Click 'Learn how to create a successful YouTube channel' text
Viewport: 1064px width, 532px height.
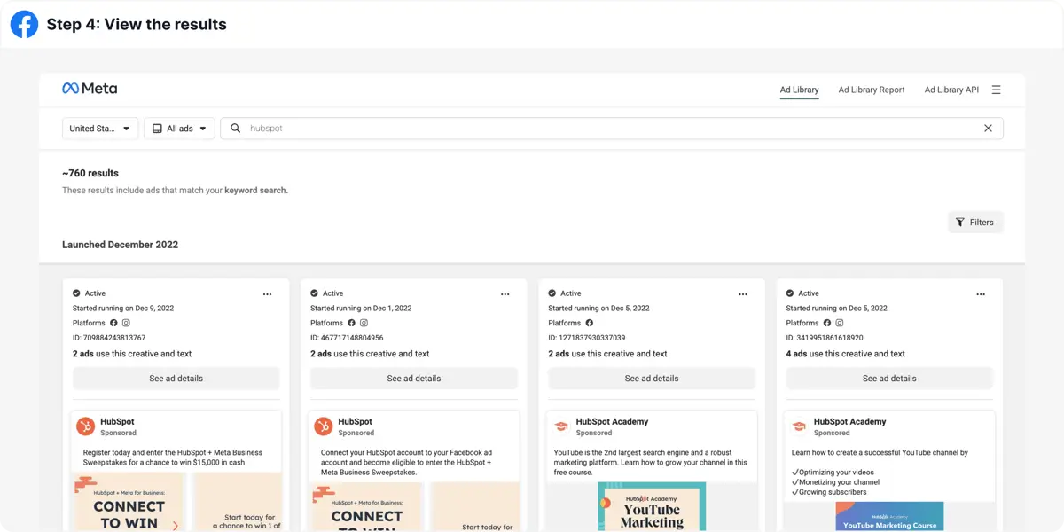point(880,452)
